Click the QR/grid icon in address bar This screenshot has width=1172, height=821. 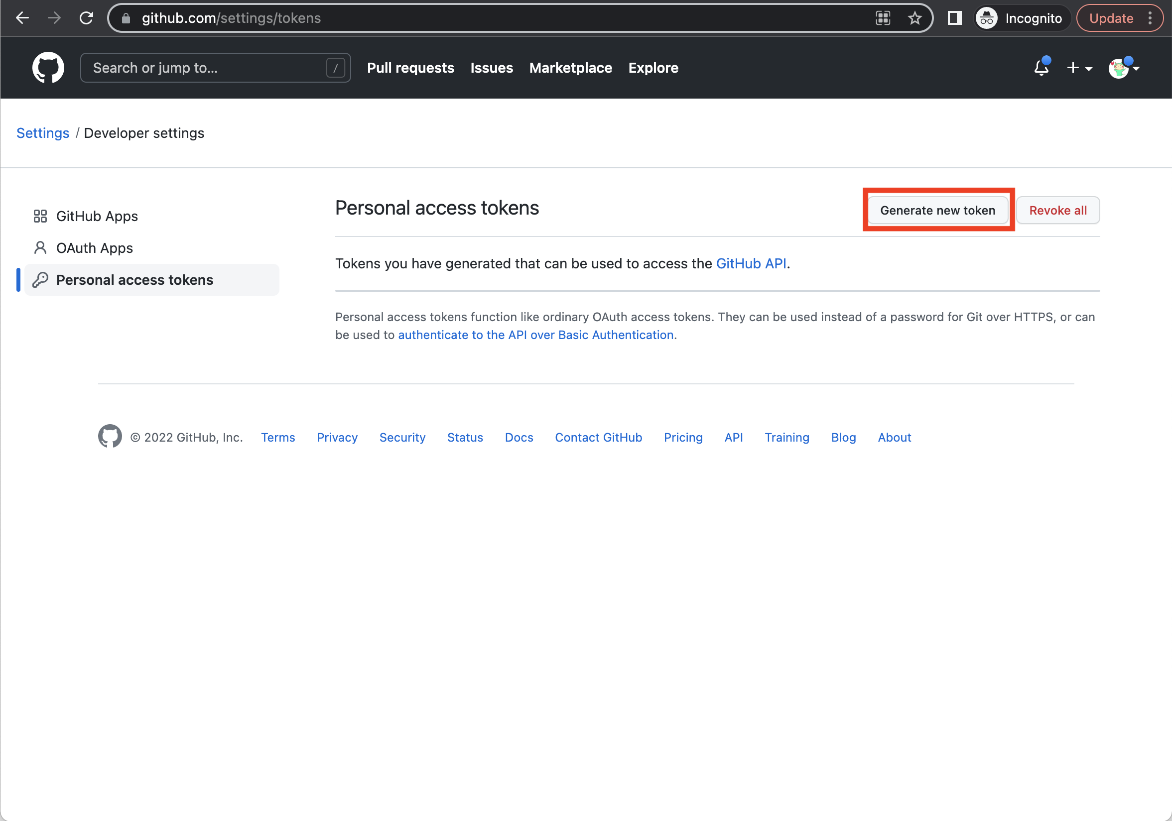[x=883, y=18]
